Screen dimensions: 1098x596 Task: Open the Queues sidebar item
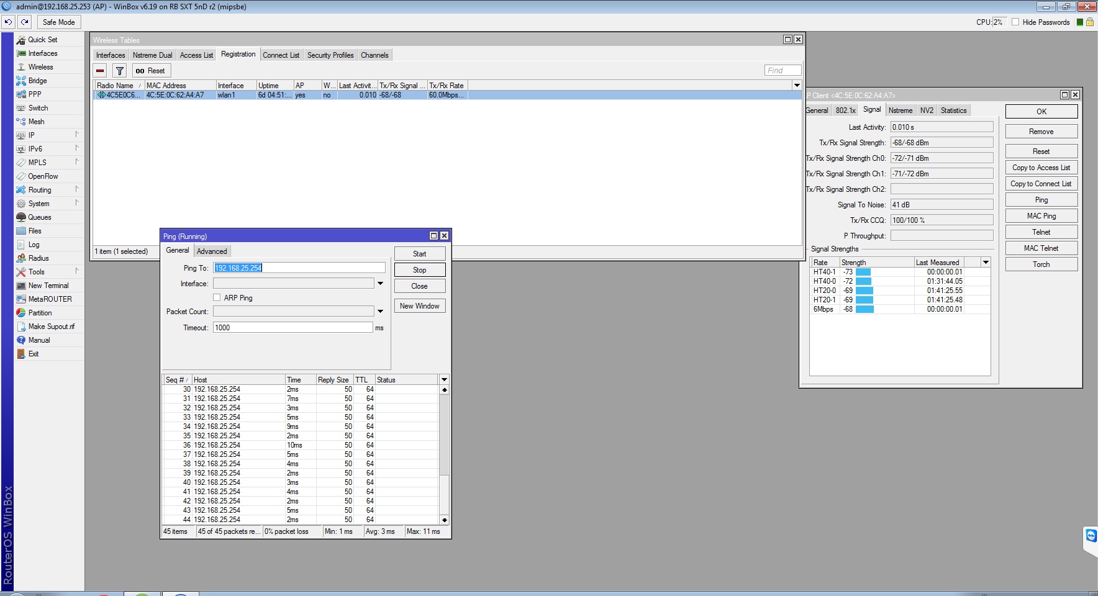pyautogui.click(x=39, y=217)
